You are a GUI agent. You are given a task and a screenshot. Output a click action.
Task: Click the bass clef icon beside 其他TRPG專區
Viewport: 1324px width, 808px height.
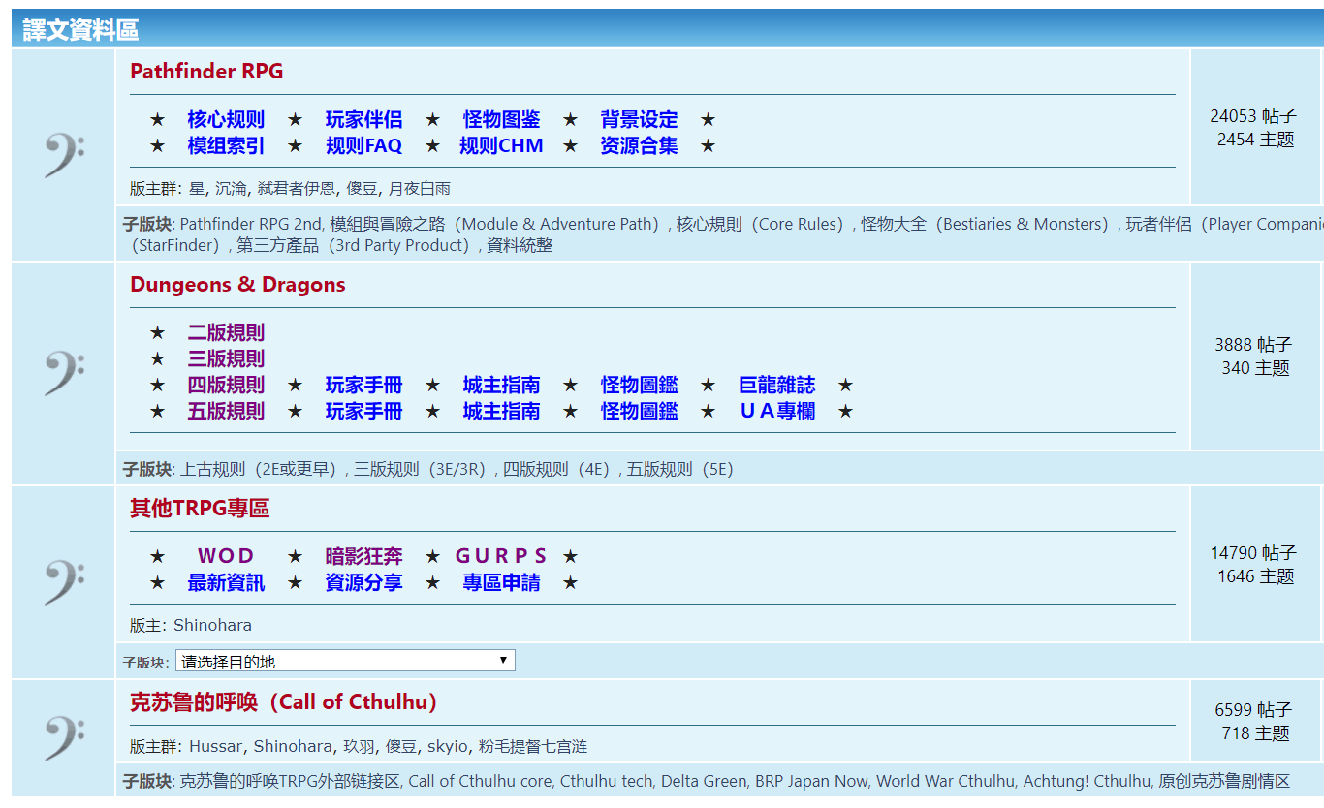(x=64, y=582)
